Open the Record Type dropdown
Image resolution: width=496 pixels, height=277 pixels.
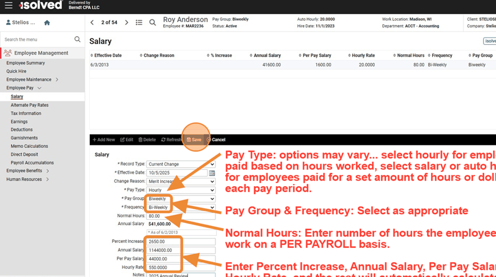click(181, 165)
